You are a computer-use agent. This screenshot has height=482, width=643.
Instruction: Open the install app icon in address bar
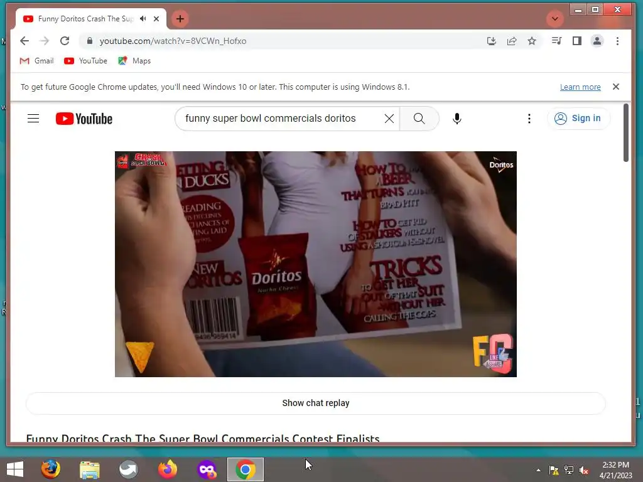pyautogui.click(x=491, y=41)
